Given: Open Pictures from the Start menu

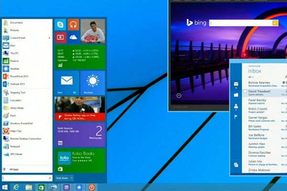Looking at the screenshot, I should (27, 31).
